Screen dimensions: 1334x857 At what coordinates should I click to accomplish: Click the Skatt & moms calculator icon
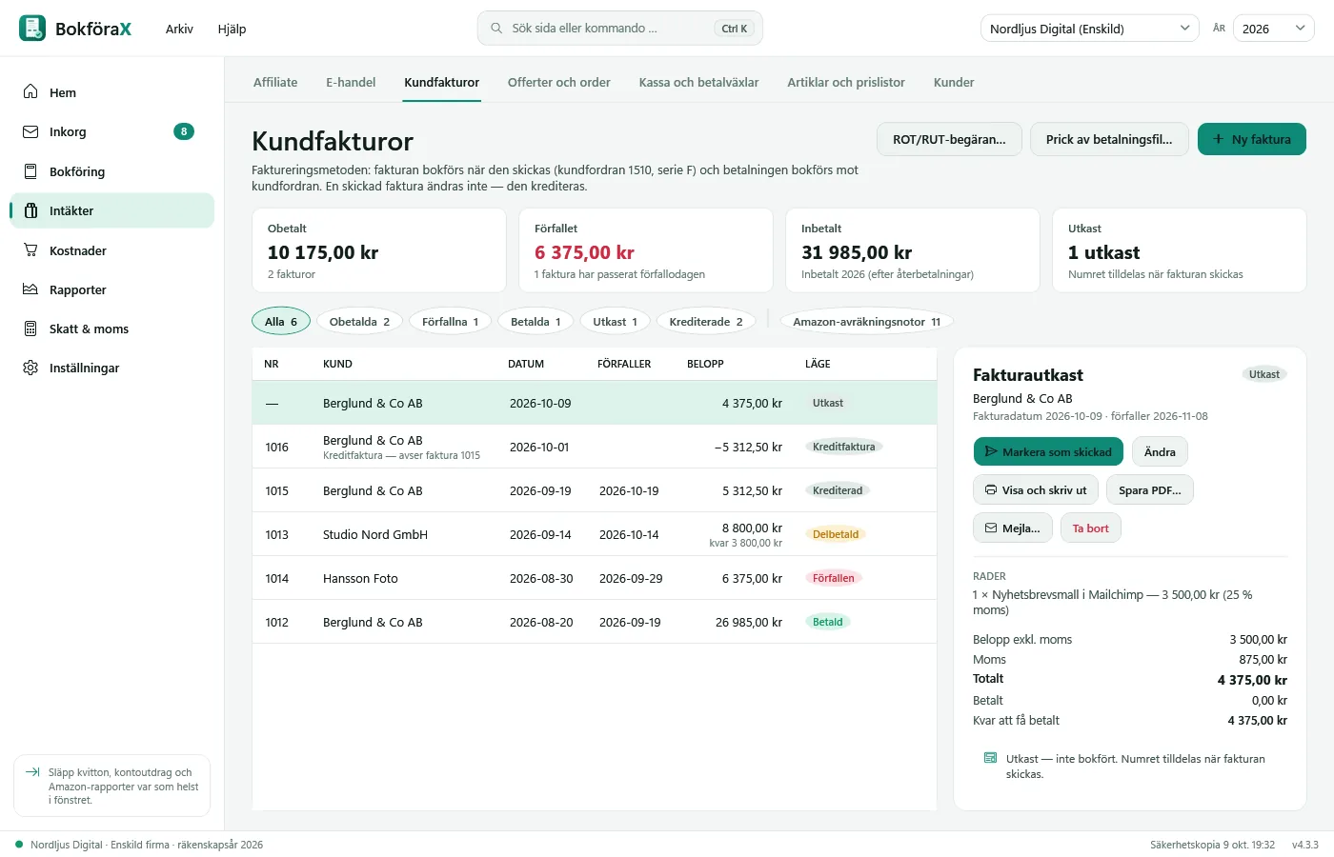[x=30, y=329]
